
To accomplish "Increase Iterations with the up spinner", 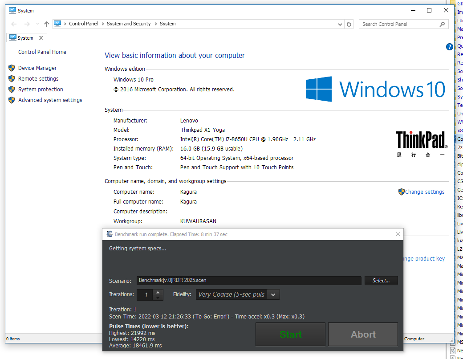I will (158, 292).
